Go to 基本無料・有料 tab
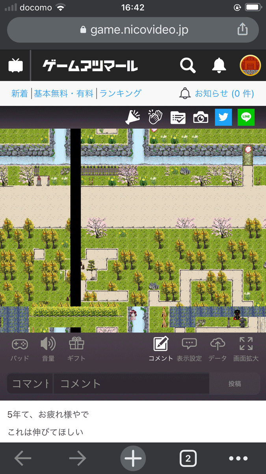 point(63,94)
